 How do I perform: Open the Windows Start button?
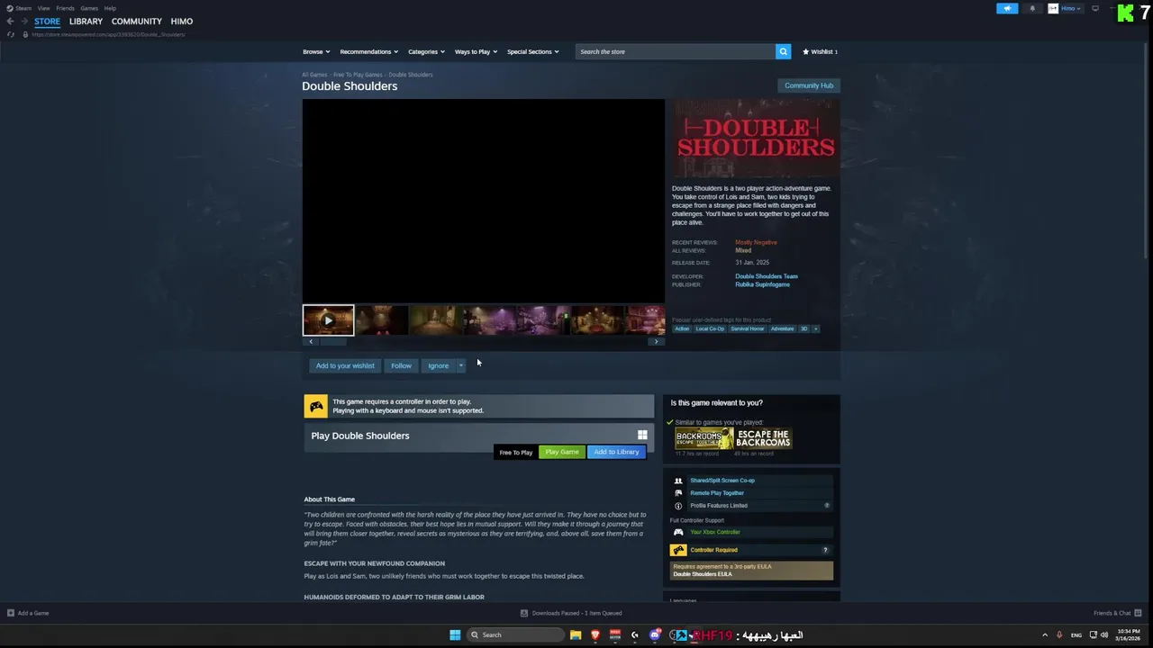pyautogui.click(x=455, y=634)
